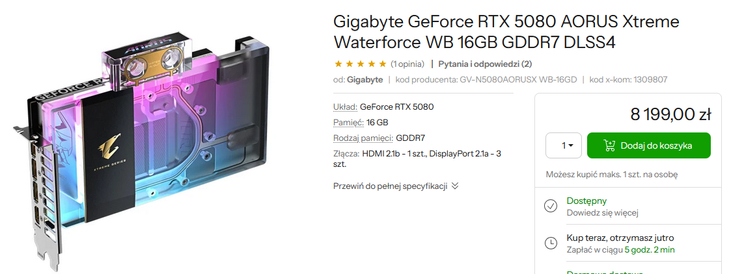This screenshot has height=274, width=744.
Task: Open Pytania i odpowiedzi (2) section
Action: coord(485,64)
